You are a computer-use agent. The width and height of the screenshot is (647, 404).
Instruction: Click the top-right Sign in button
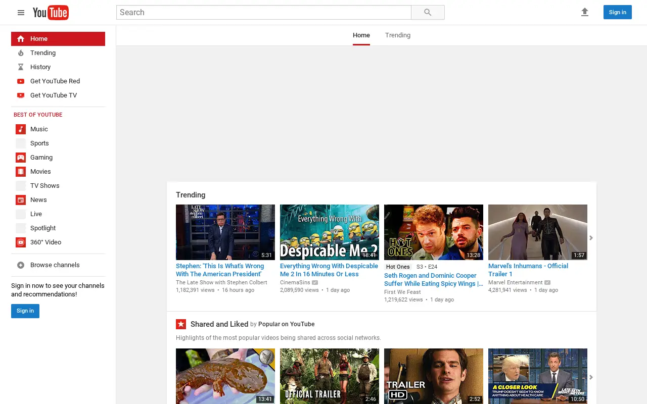pos(618,12)
